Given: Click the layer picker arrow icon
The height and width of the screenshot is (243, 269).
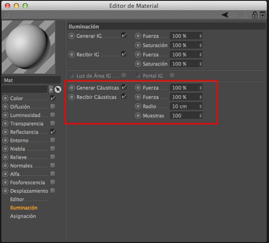Looking at the screenshot, I should pos(58,89).
